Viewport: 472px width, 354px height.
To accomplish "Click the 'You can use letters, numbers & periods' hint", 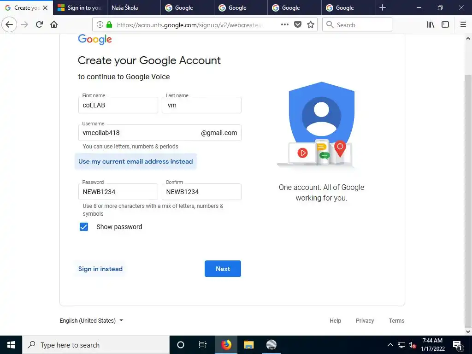I will click(x=130, y=147).
